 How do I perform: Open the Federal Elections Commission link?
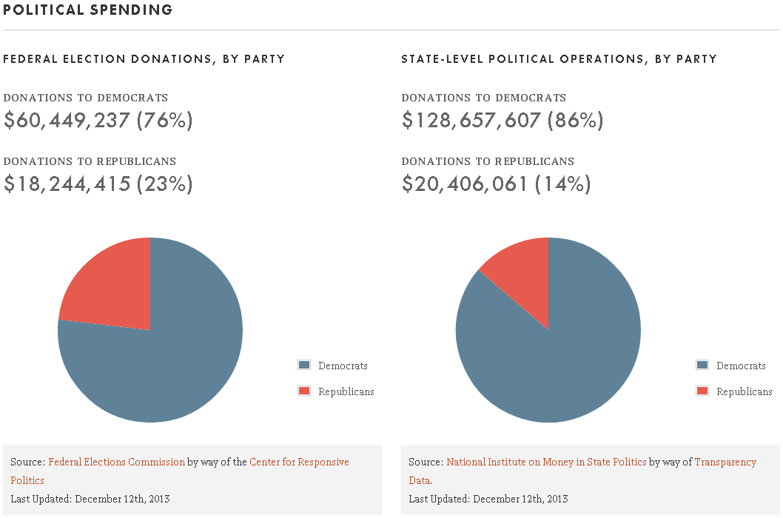(116, 462)
